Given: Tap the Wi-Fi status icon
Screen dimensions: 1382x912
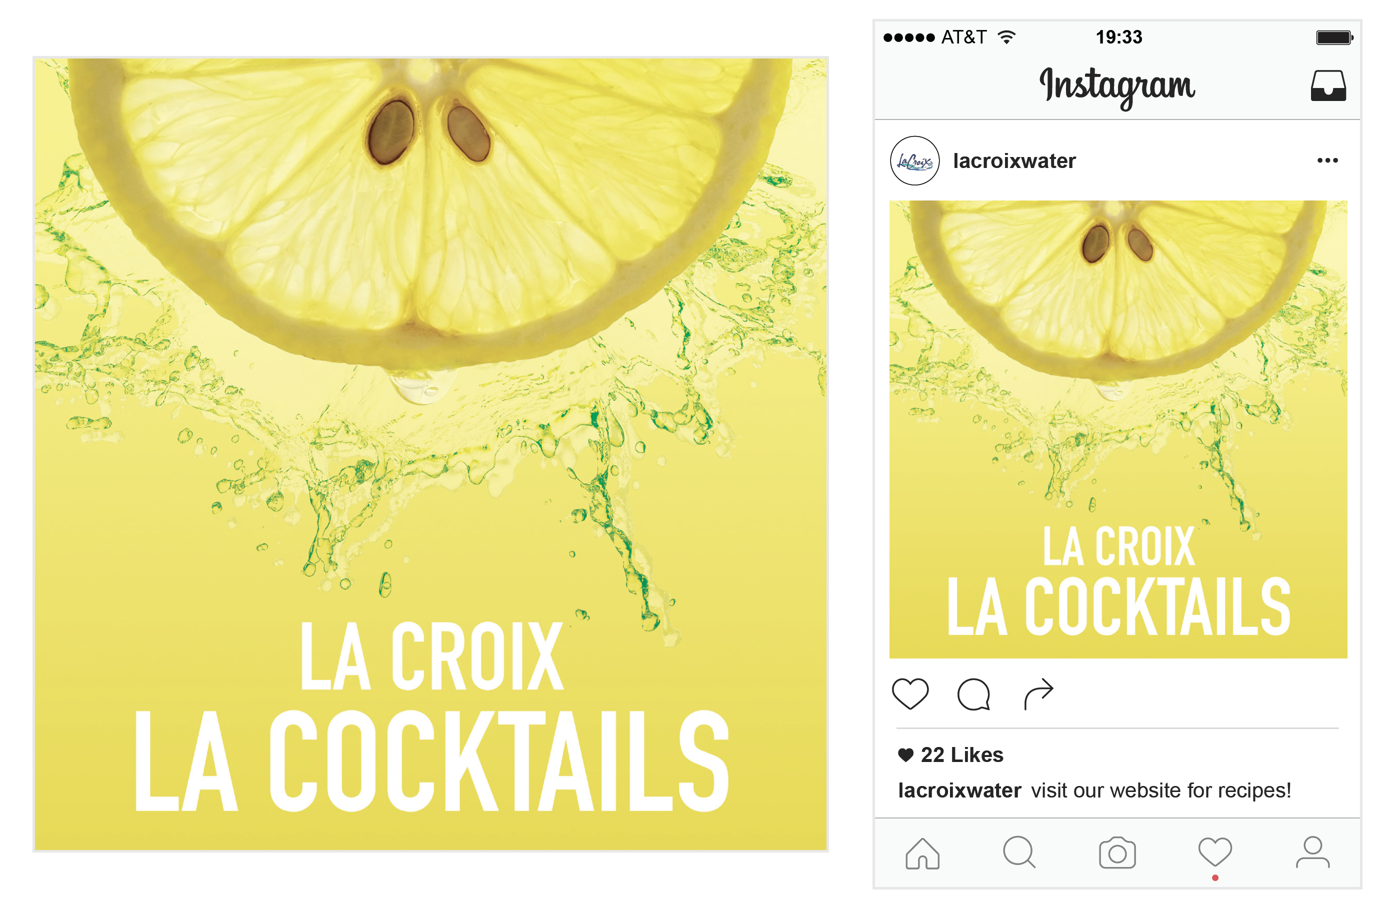Looking at the screenshot, I should tap(1007, 37).
